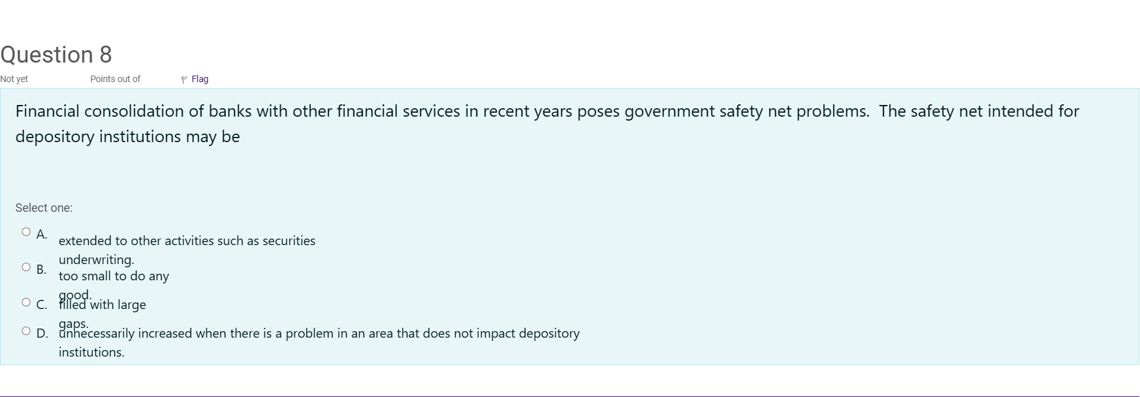Click answer text 'filled with large'
This screenshot has height=397, width=1140.
pyautogui.click(x=103, y=305)
